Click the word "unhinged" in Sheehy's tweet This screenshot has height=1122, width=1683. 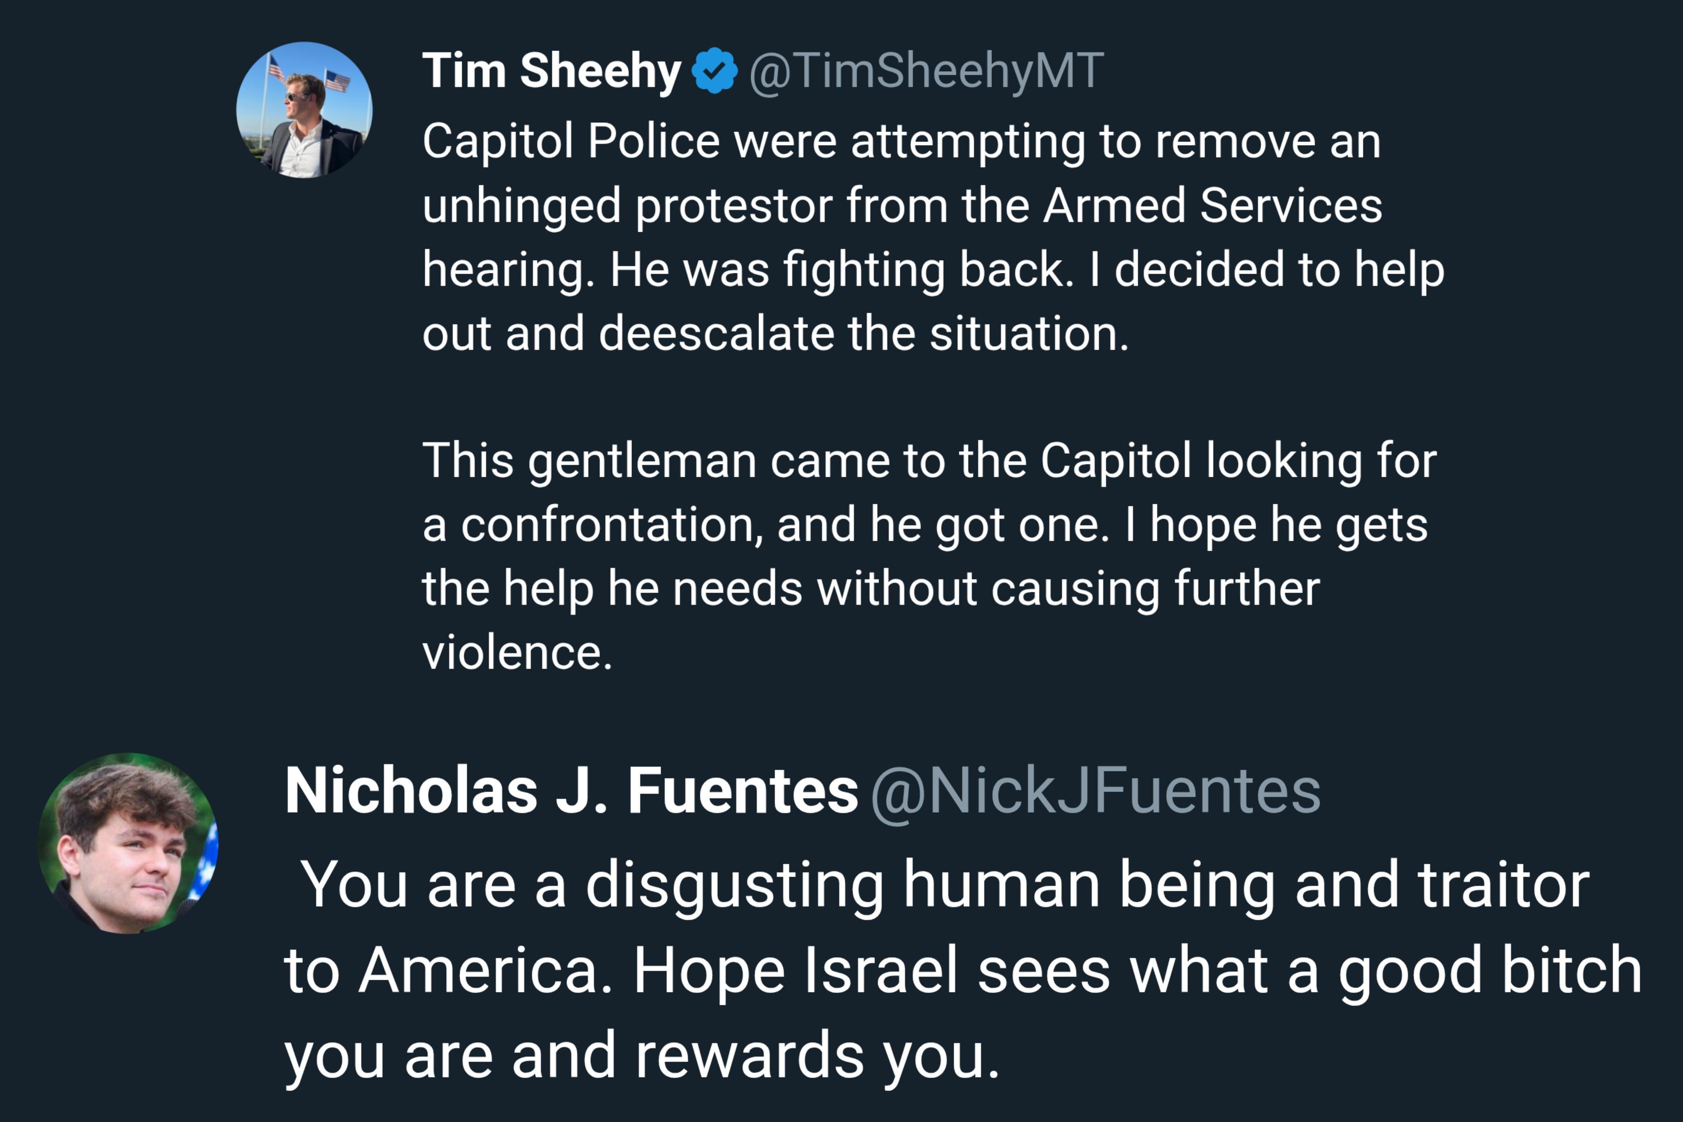[521, 206]
